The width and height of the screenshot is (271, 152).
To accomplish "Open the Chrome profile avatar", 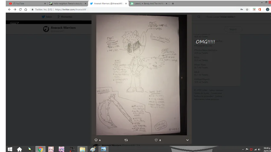I will 267,10.
